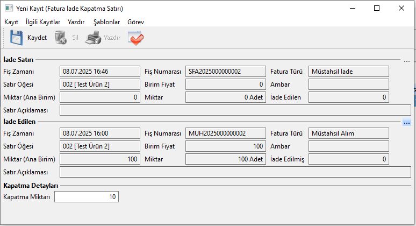Click the red checkmark toolbar icon
The image size is (416, 226).
coord(135,38)
